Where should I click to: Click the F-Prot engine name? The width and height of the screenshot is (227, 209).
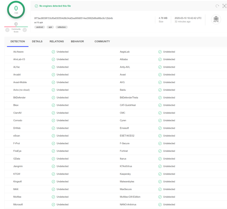(16, 143)
